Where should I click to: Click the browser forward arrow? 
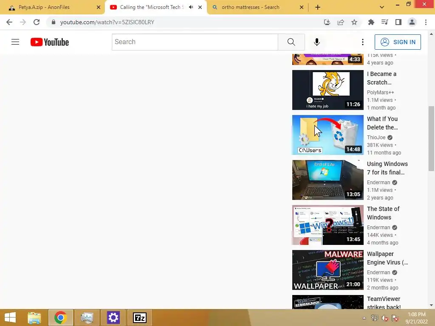pyautogui.click(x=23, y=22)
